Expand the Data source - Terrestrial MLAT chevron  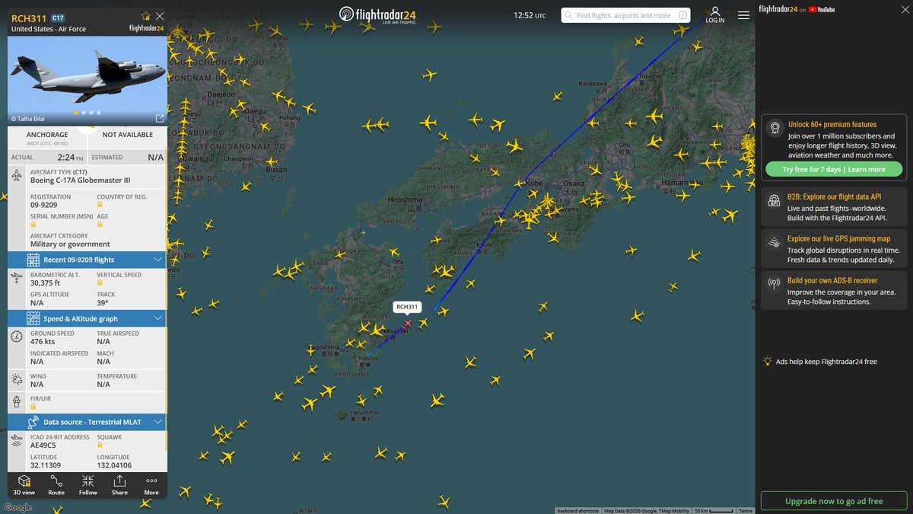click(157, 421)
